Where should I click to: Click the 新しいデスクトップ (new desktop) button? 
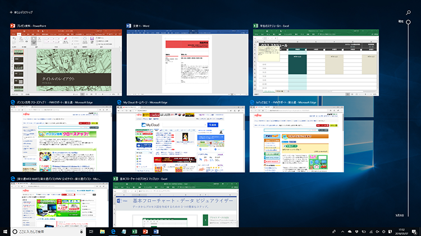click(x=21, y=11)
